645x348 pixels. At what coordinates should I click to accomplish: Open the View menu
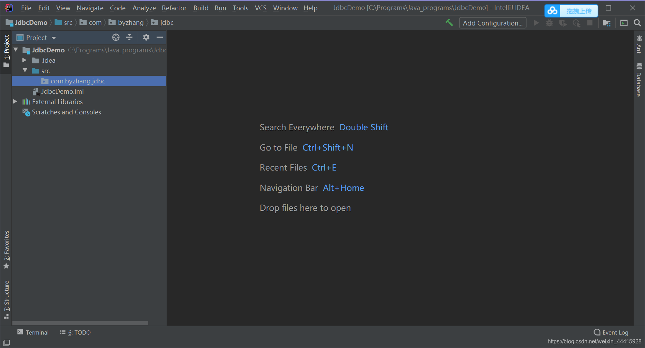click(x=63, y=8)
